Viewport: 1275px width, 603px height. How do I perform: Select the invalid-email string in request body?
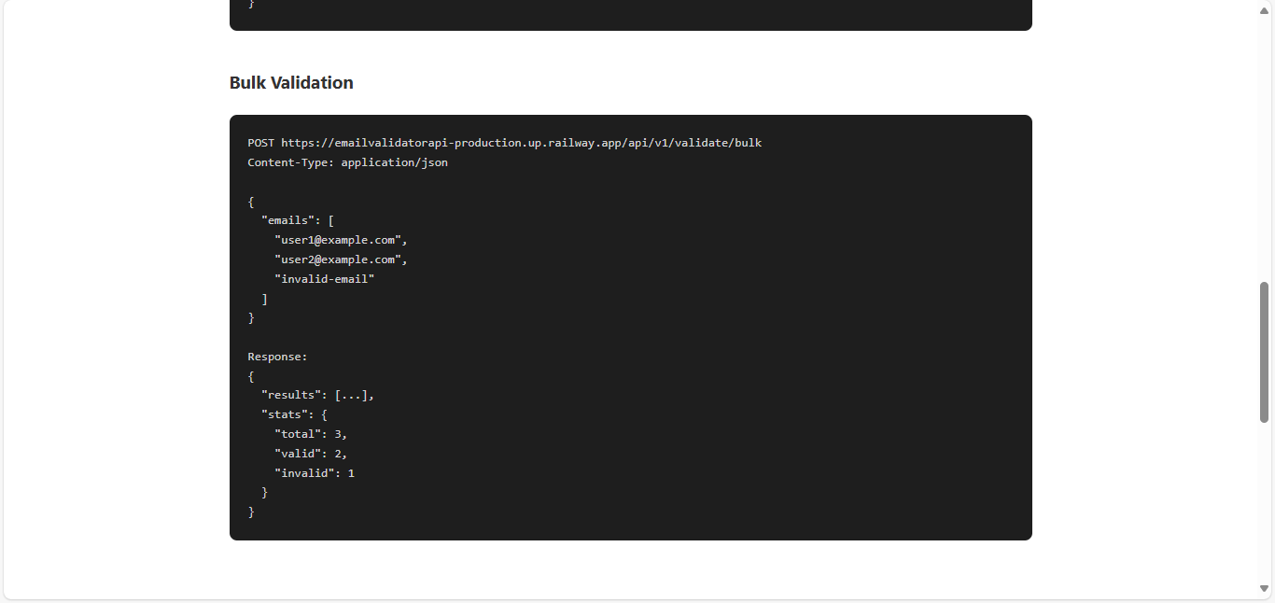pos(325,278)
